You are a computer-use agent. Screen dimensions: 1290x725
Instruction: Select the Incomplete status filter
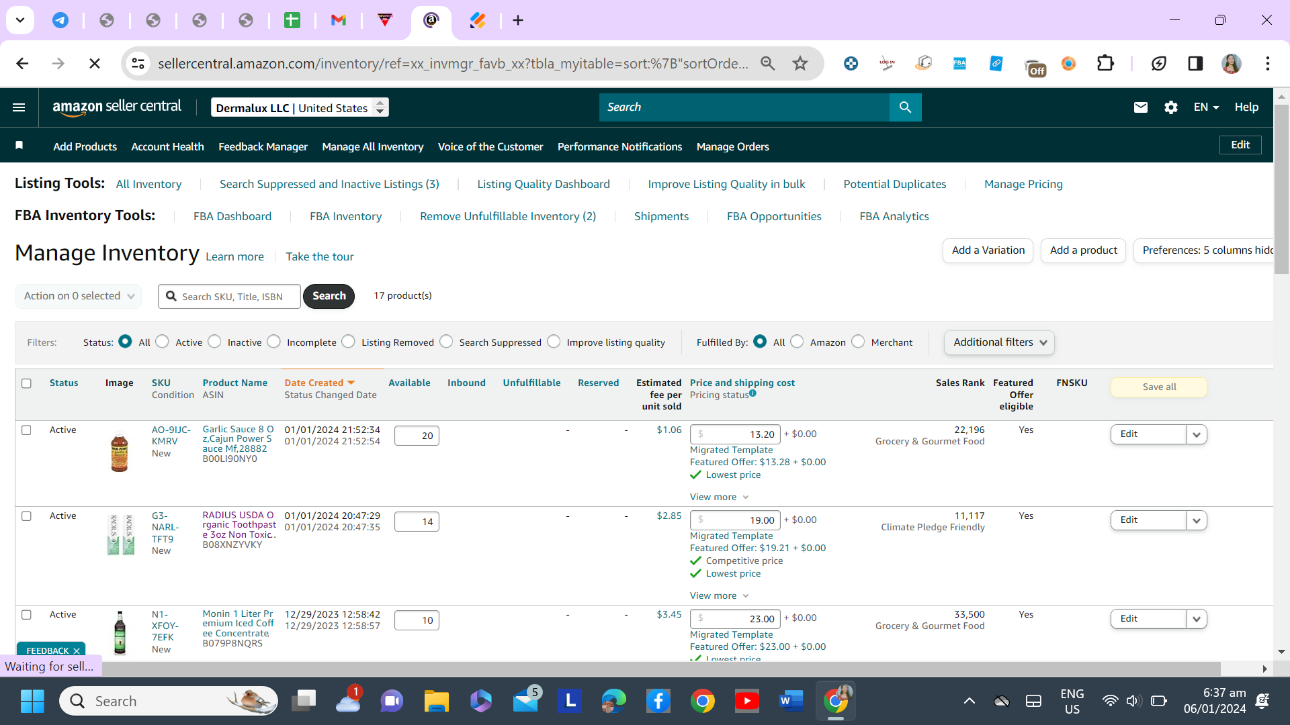click(274, 342)
